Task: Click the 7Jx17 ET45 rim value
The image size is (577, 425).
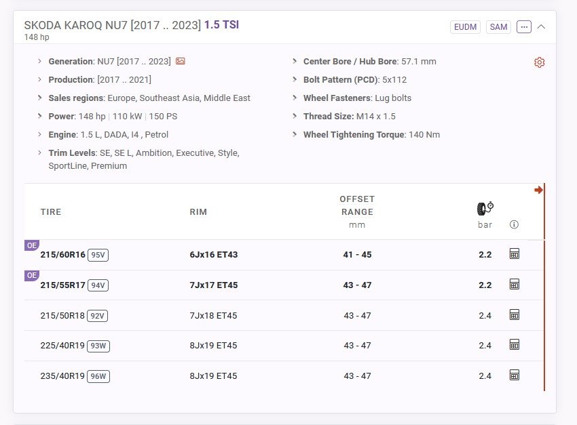Action: [x=214, y=285]
